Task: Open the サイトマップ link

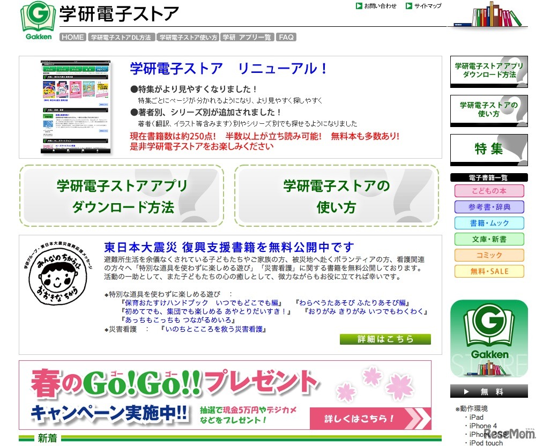Action: click(x=428, y=6)
